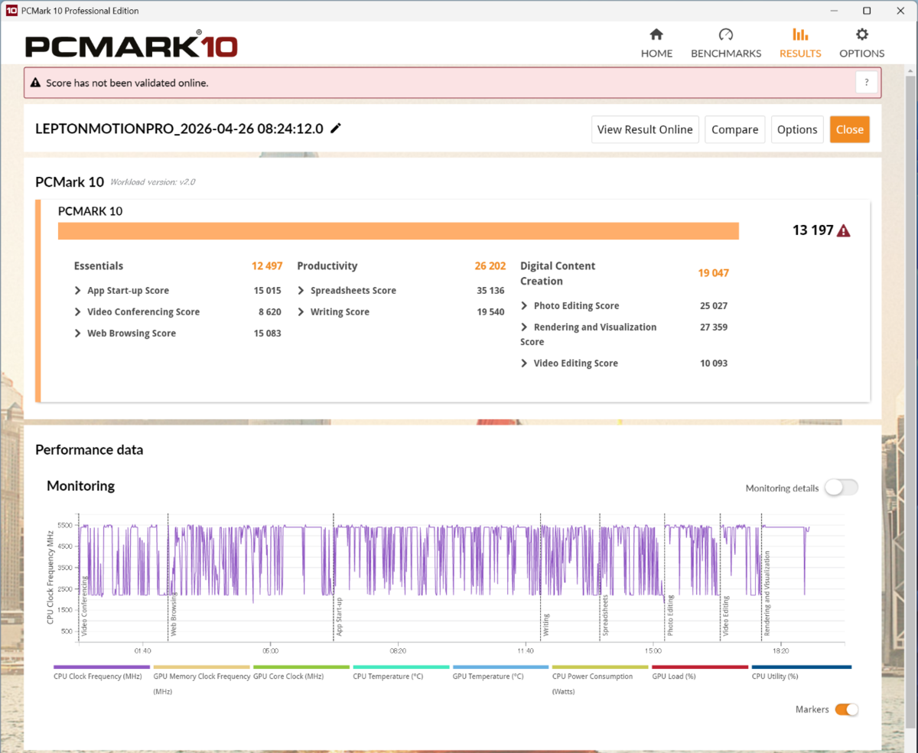Click the Web Browsing value 15 083
This screenshot has width=918, height=753.
268,334
